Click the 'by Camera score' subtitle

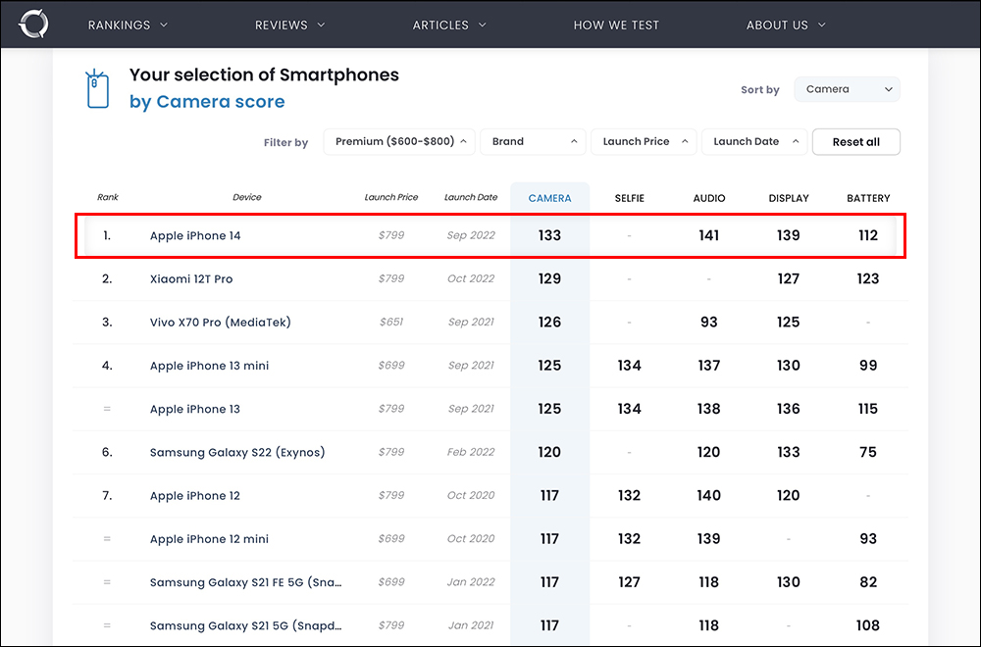(x=207, y=102)
